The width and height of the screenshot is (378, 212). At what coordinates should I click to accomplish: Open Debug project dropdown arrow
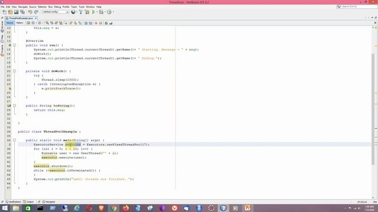[x=105, y=12]
